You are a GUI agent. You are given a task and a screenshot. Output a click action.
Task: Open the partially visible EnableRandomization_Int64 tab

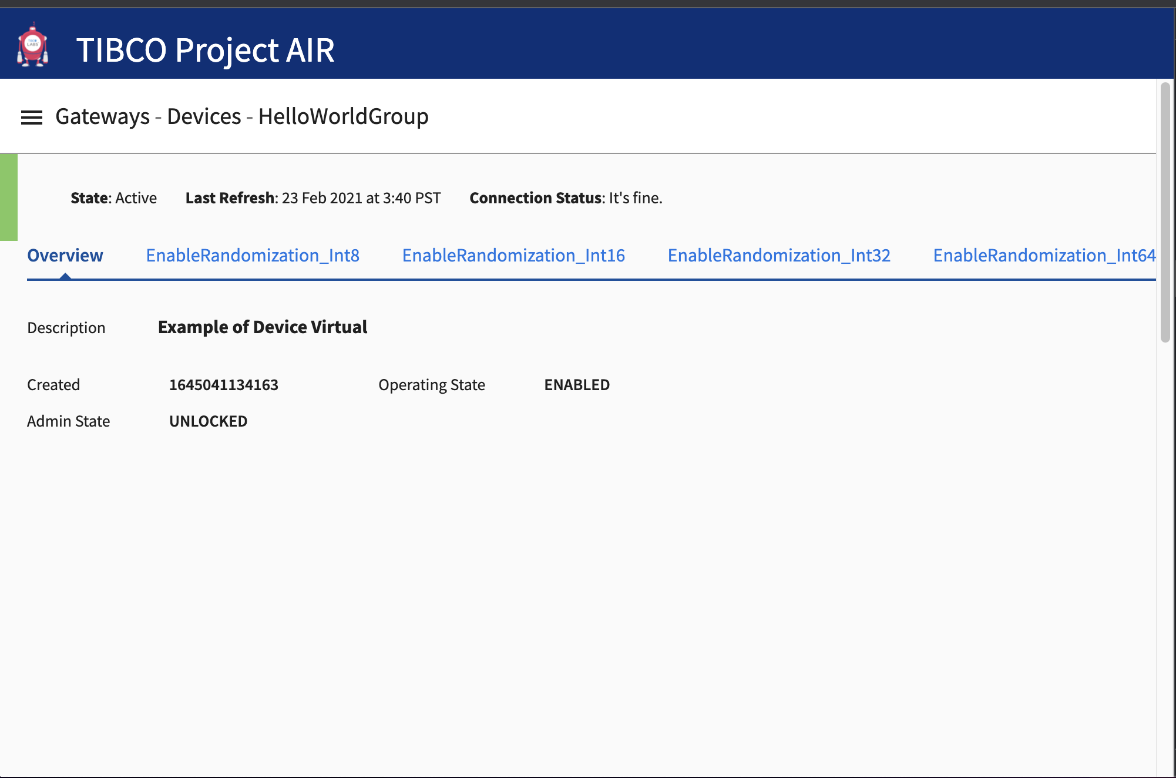1044,255
